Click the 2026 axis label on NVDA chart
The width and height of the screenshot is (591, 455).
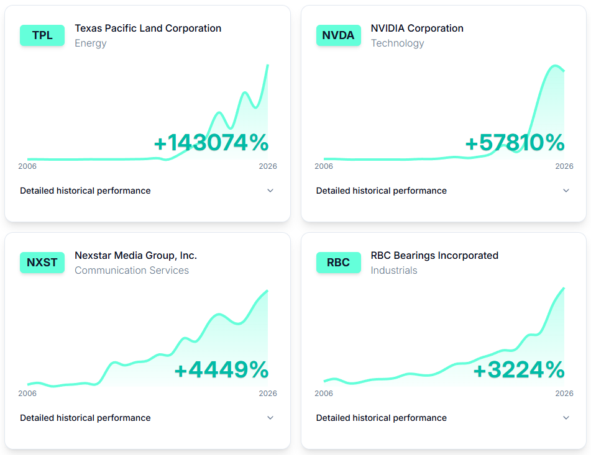point(564,166)
